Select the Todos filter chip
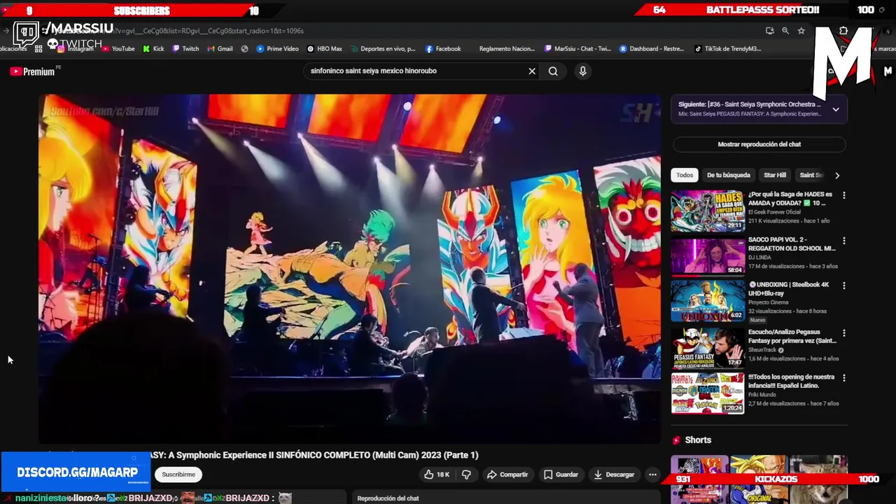This screenshot has height=504, width=896. point(685,175)
